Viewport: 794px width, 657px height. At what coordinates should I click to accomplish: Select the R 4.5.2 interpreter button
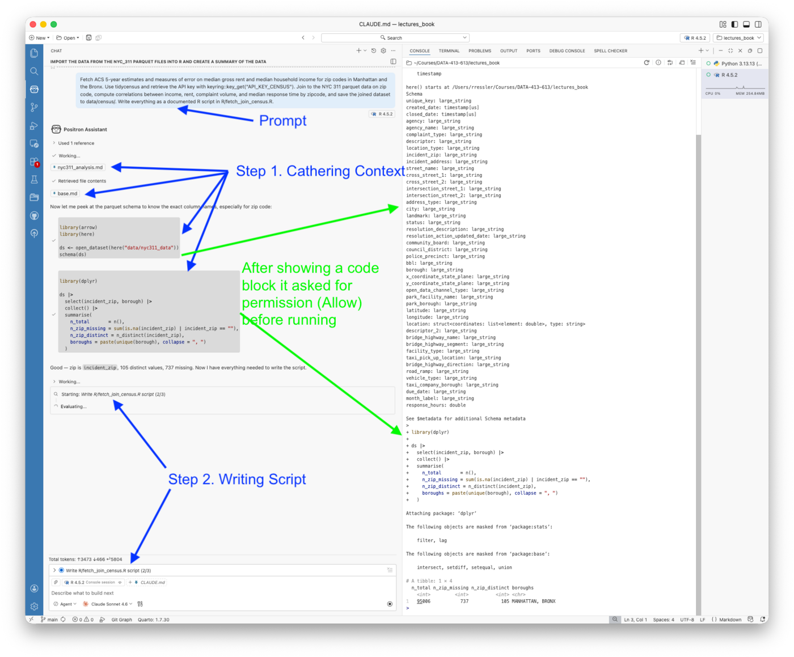695,37
